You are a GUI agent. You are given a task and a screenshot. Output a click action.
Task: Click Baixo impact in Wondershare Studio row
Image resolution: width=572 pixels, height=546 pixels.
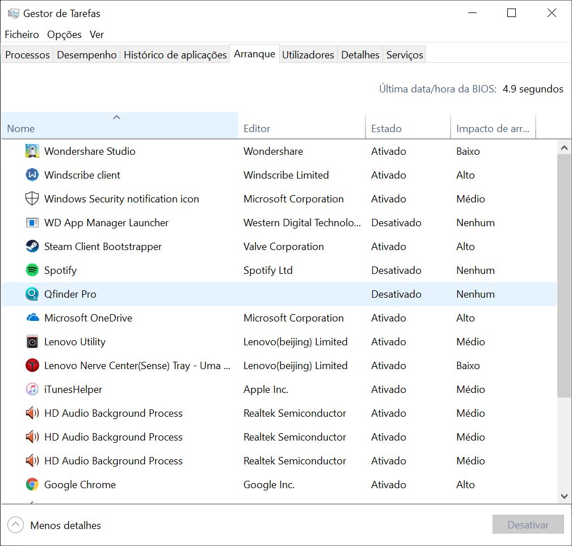click(x=468, y=151)
